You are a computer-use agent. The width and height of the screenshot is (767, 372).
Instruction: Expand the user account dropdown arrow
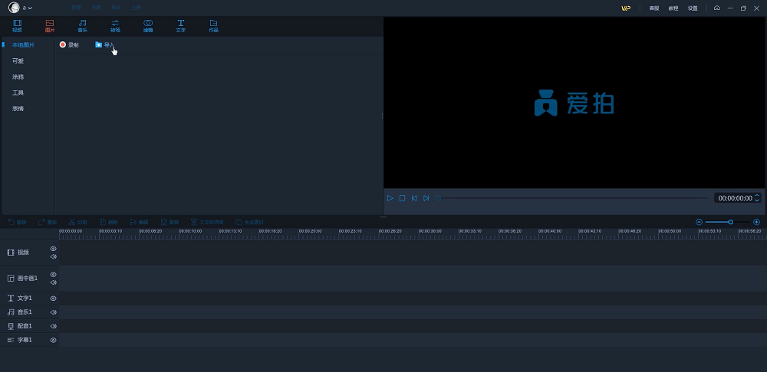pos(30,8)
